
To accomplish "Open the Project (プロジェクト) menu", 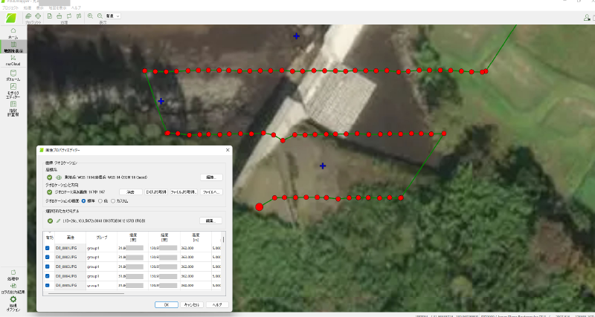I will point(11,7).
